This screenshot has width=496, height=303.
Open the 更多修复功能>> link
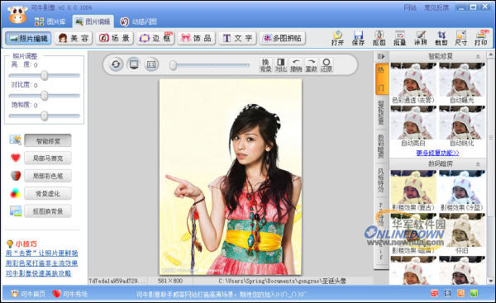tap(437, 153)
